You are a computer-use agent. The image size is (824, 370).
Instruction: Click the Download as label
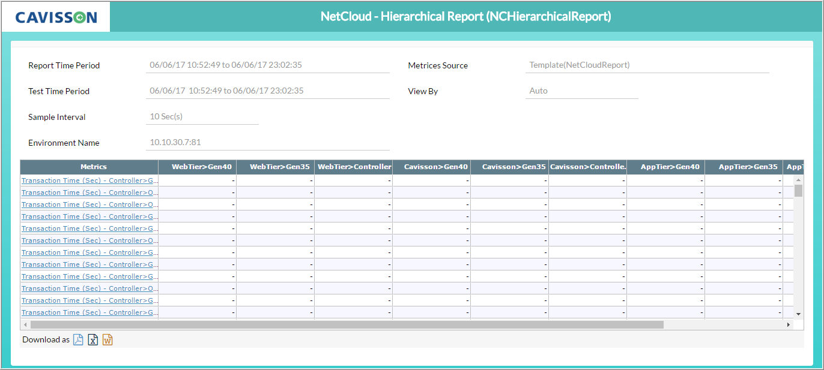click(x=46, y=339)
